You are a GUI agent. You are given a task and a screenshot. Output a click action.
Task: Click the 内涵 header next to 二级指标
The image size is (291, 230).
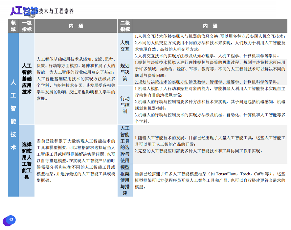click(210, 26)
